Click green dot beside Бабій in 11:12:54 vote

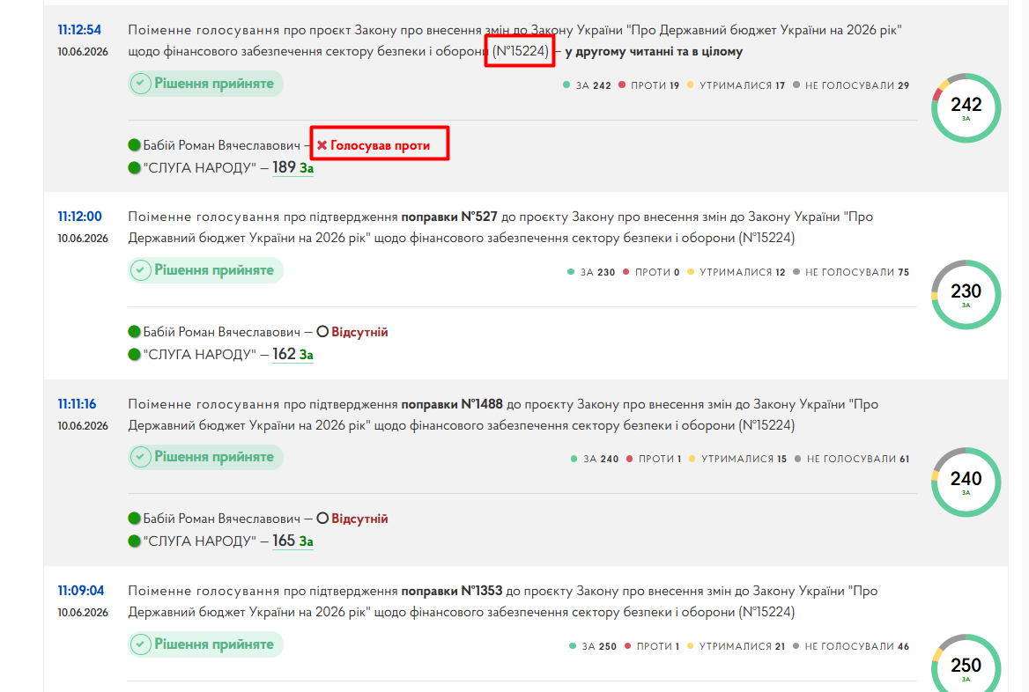coord(135,145)
